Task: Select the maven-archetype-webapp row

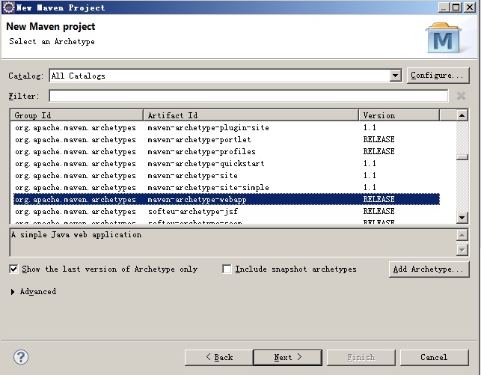Action: pyautogui.click(x=227, y=199)
